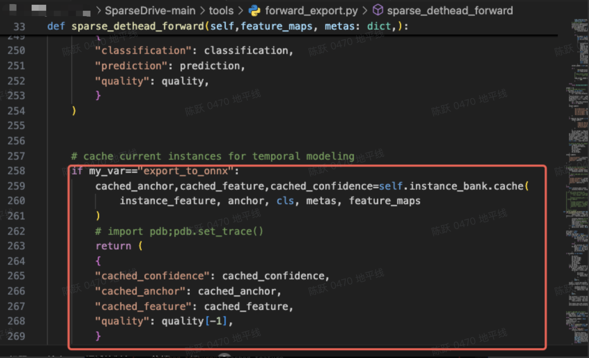589x358 pixels.
Task: Select forward_export.py in the breadcrumb
Action: [311, 11]
